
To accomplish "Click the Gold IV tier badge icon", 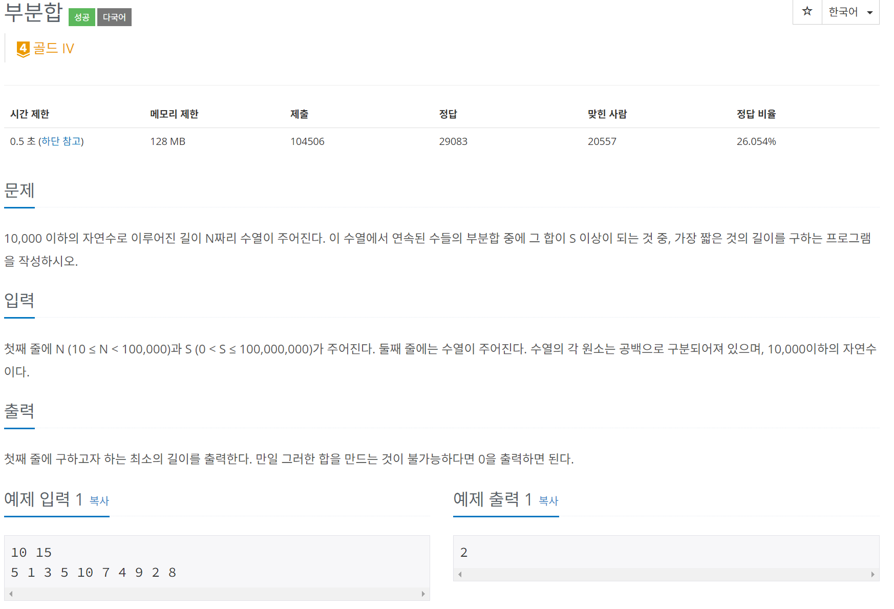I will click(x=23, y=49).
